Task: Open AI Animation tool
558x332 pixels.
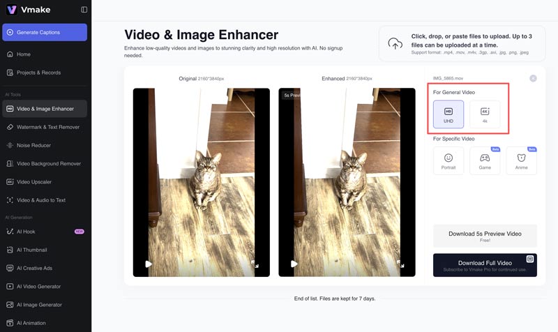Action: click(45, 323)
